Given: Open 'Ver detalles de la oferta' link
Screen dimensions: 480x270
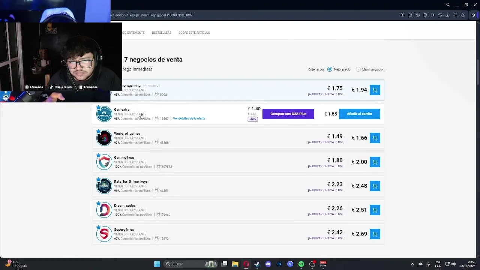Looking at the screenshot, I should click(x=189, y=118).
